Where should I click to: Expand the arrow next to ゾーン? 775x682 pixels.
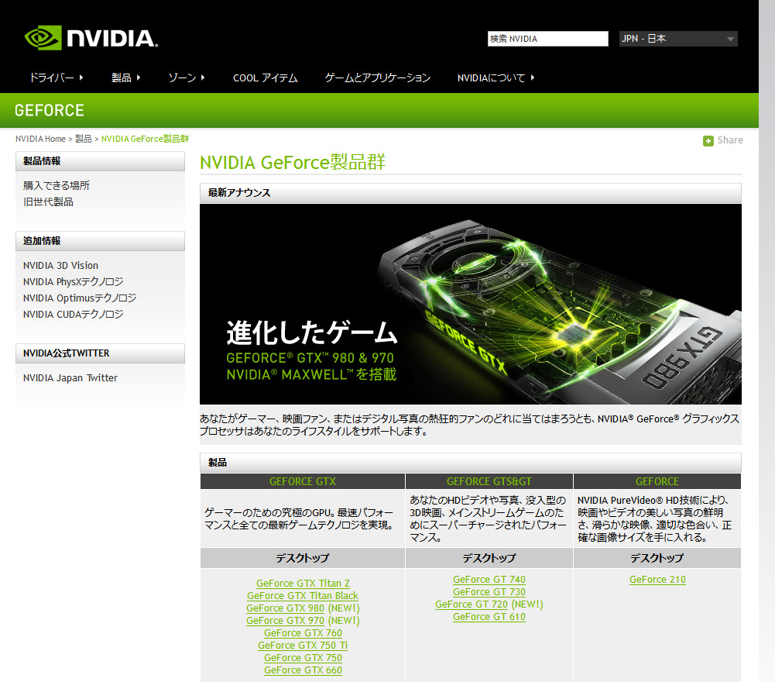click(203, 77)
